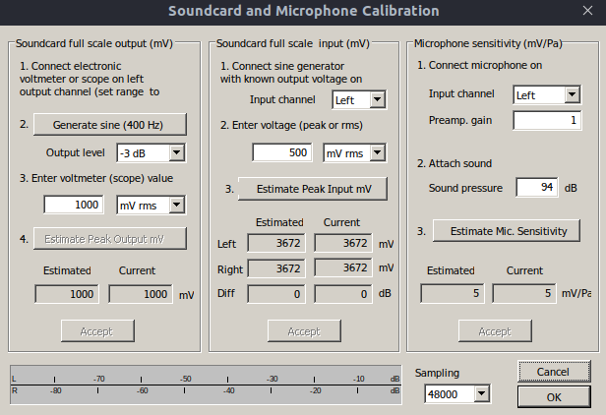Click Accept under Soundcard full scale output
This screenshot has width=606, height=415.
pos(97,330)
